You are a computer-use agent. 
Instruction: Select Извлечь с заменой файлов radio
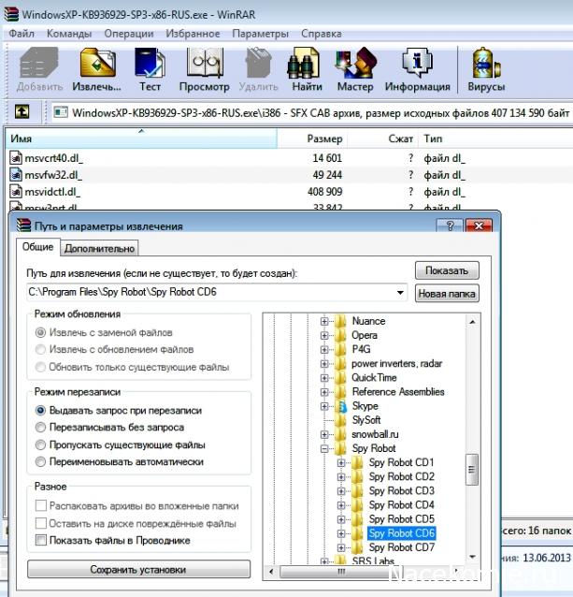pyautogui.click(x=40, y=332)
